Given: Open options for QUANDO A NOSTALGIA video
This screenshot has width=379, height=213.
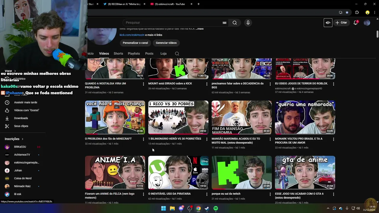Looking at the screenshot, I should point(143,84).
